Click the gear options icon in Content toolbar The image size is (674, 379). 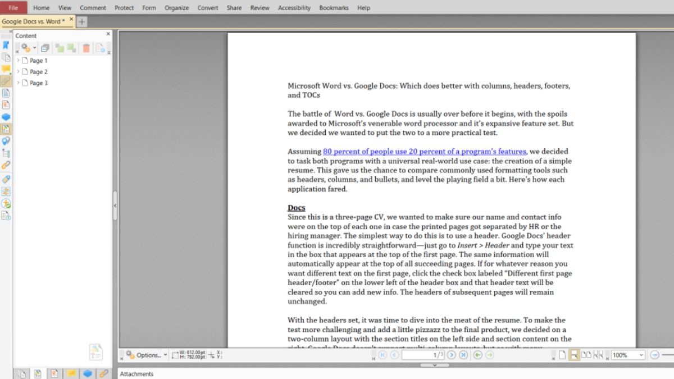point(25,48)
